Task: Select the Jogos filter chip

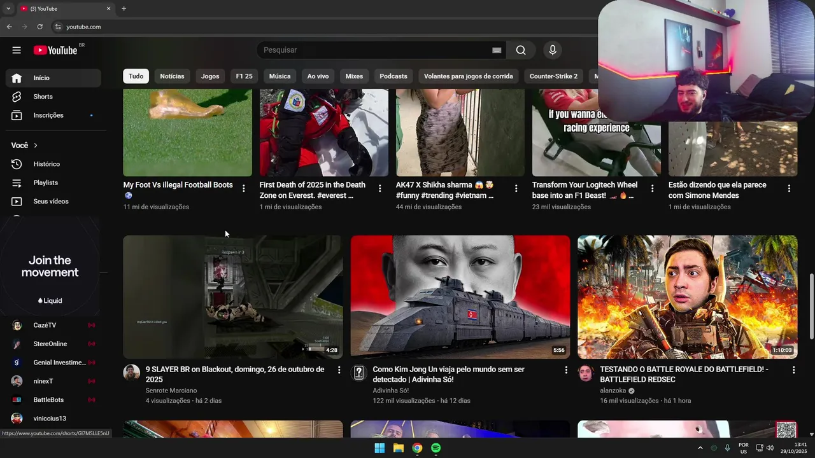Action: (x=210, y=76)
